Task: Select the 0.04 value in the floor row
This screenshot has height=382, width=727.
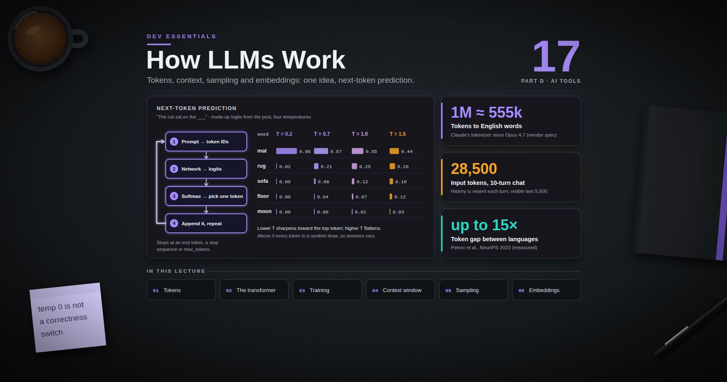Action: [323, 197]
